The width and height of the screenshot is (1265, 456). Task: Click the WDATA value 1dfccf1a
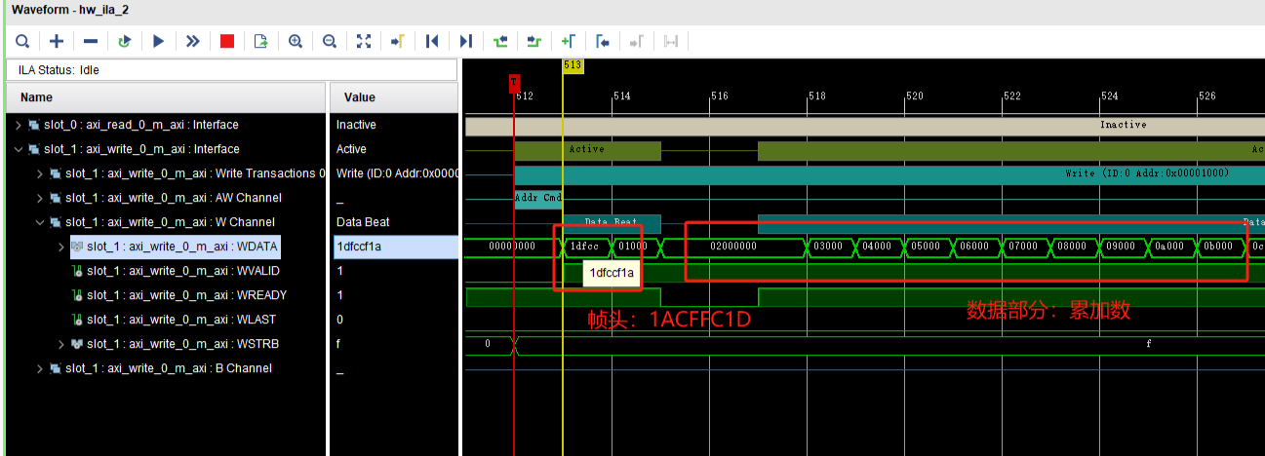tap(394, 247)
